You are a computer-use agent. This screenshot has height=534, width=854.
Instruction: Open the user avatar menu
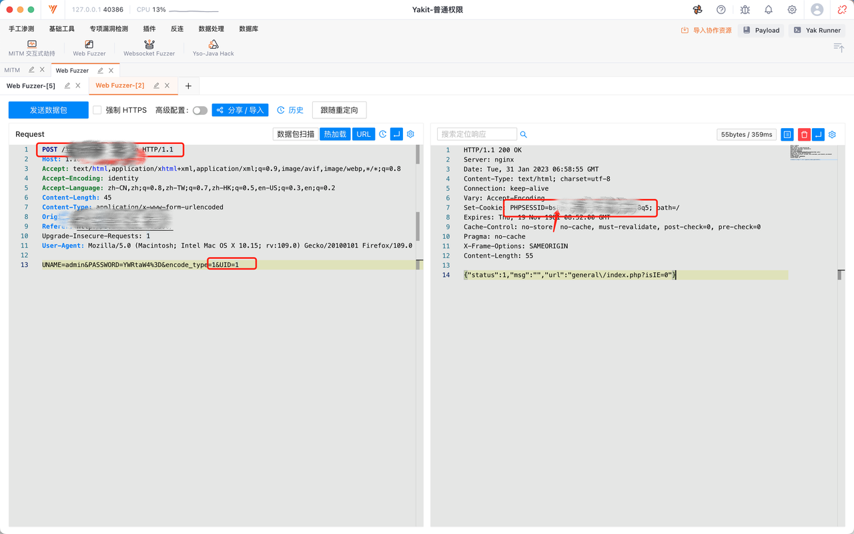coord(817,10)
